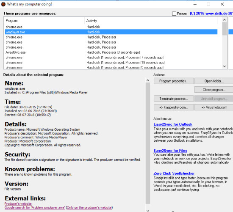Click the 'Started: 08-07-2016 (10:55:17)' text
Viewport: 233px width, 212px height.
(28, 115)
